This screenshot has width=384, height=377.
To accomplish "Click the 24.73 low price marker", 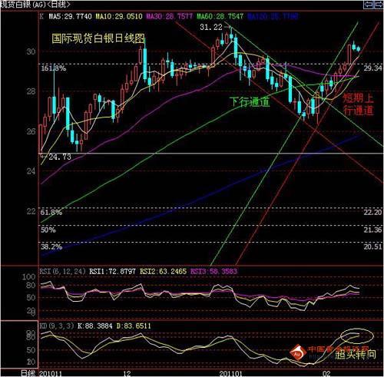I will (60, 157).
